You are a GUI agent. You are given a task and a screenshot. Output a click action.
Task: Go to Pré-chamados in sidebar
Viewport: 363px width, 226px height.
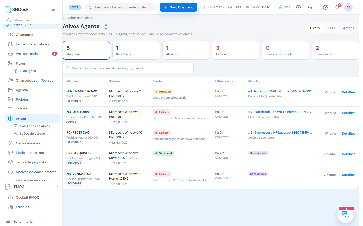pyautogui.click(x=33, y=54)
